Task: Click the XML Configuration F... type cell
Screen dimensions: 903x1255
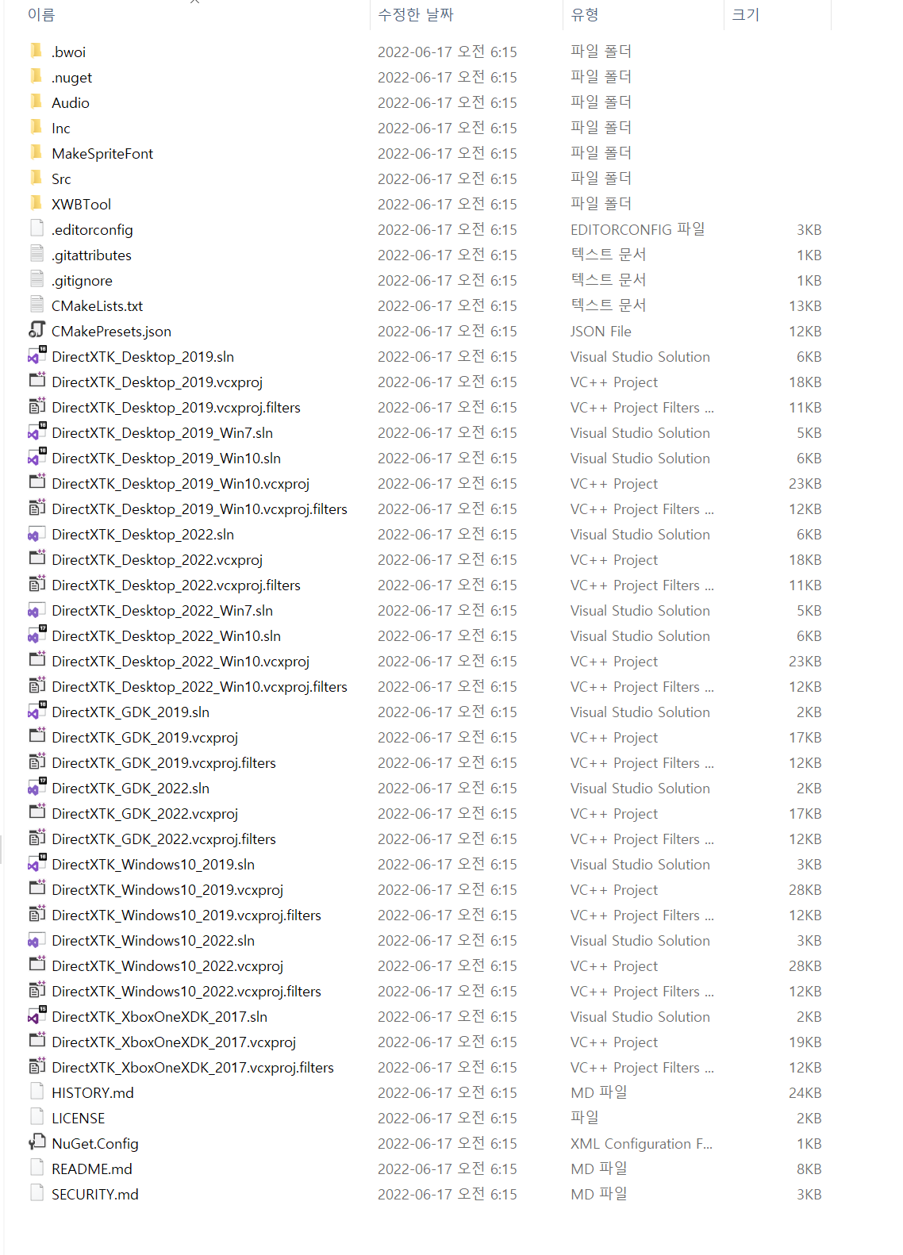Action: click(641, 1144)
